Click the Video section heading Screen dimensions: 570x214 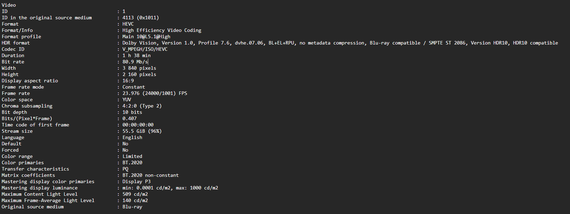click(9, 5)
